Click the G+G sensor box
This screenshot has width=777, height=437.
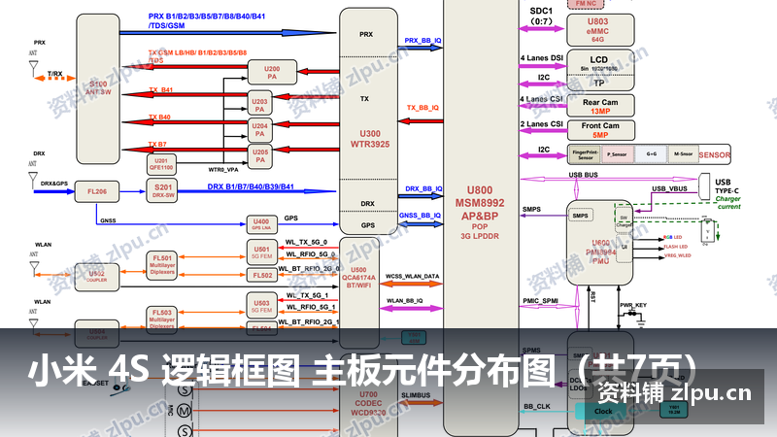(651, 154)
